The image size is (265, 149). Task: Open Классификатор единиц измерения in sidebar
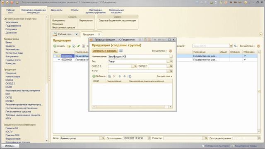pyautogui.click(x=23, y=91)
